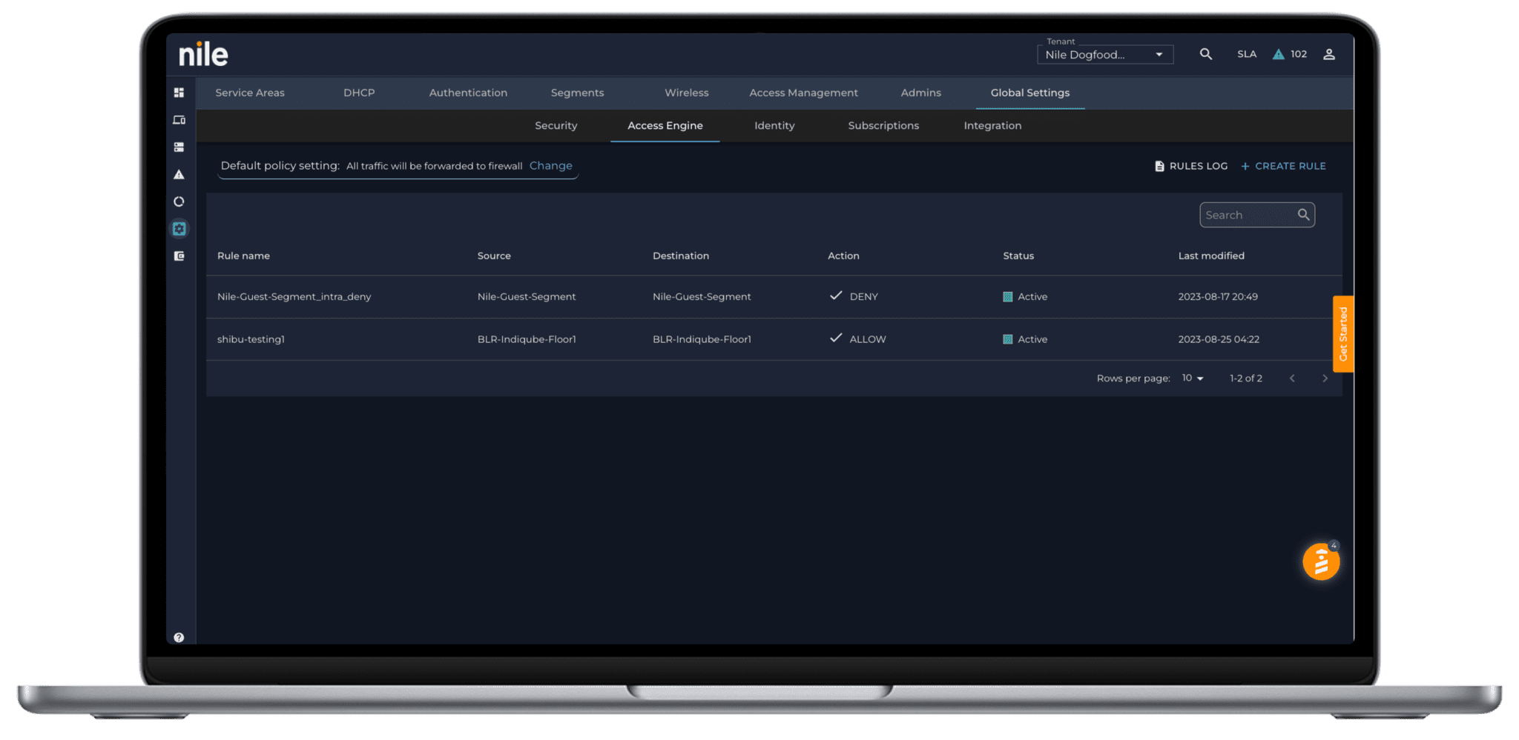View alerts via the warning triangle sidebar icon
This screenshot has height=740, width=1519.
click(179, 173)
